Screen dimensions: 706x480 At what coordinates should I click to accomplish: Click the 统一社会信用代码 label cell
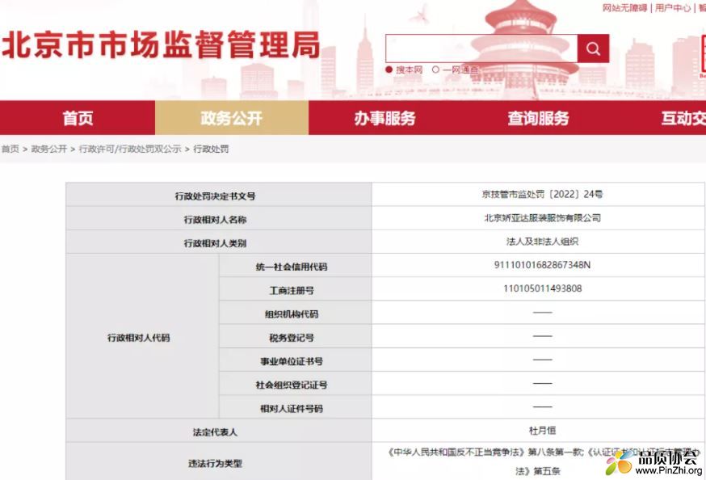point(296,265)
